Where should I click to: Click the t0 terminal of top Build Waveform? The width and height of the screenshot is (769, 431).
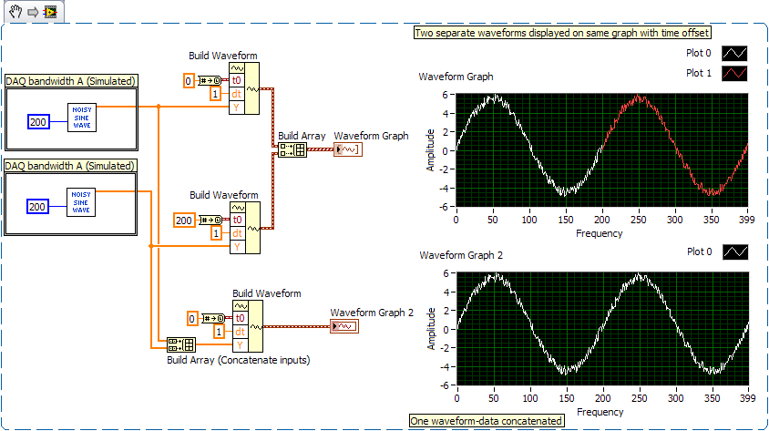pyautogui.click(x=236, y=80)
